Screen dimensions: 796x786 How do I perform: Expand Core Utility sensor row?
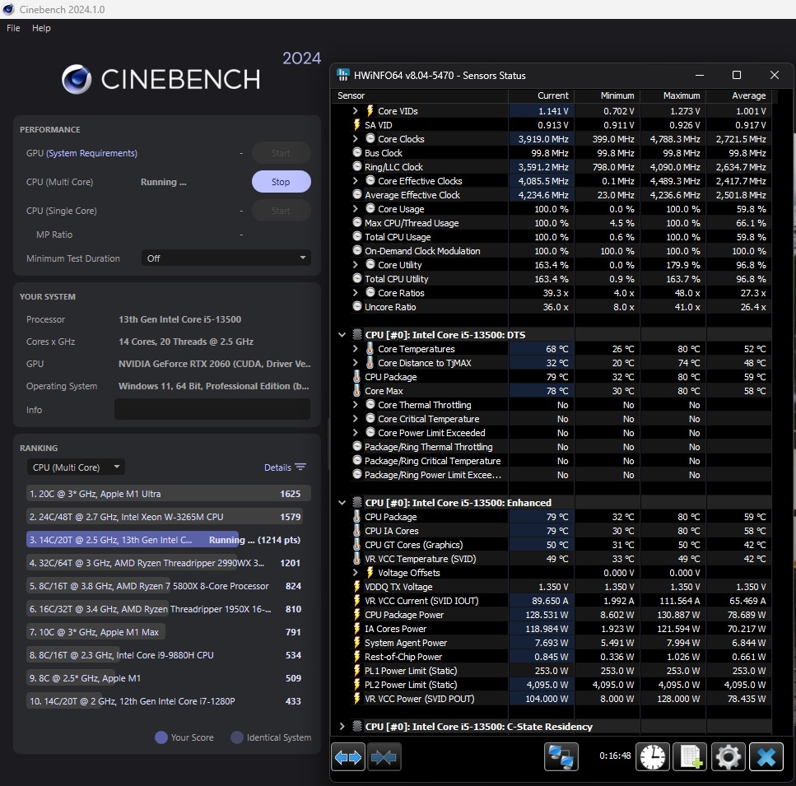[x=356, y=265]
